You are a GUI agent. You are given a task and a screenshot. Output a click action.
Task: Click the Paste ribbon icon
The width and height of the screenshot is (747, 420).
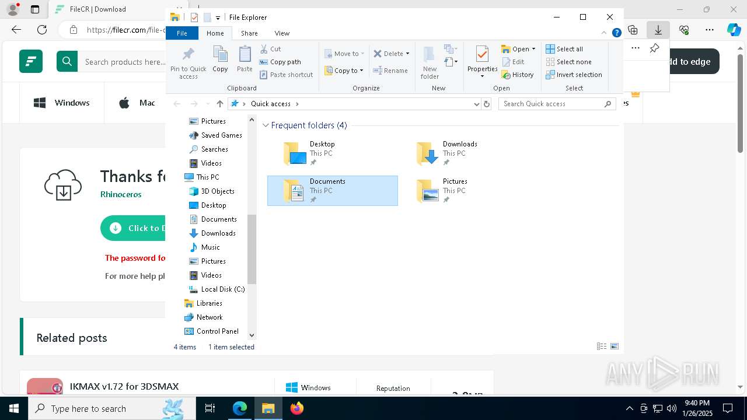[x=245, y=60]
